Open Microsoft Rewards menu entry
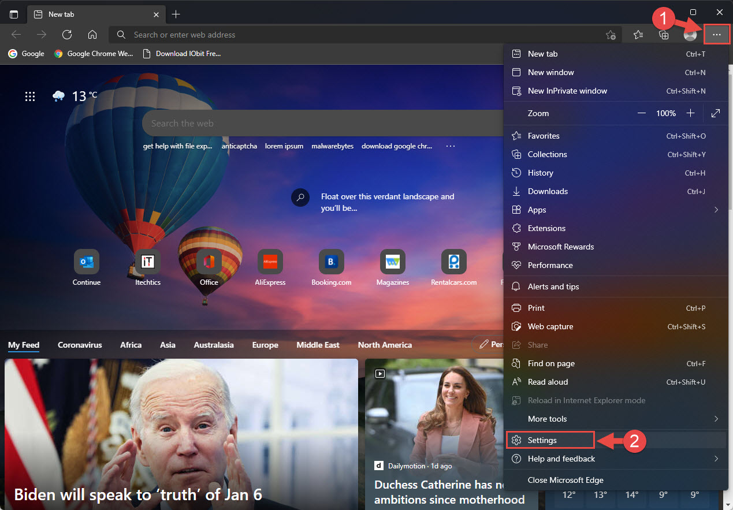 pos(616,247)
